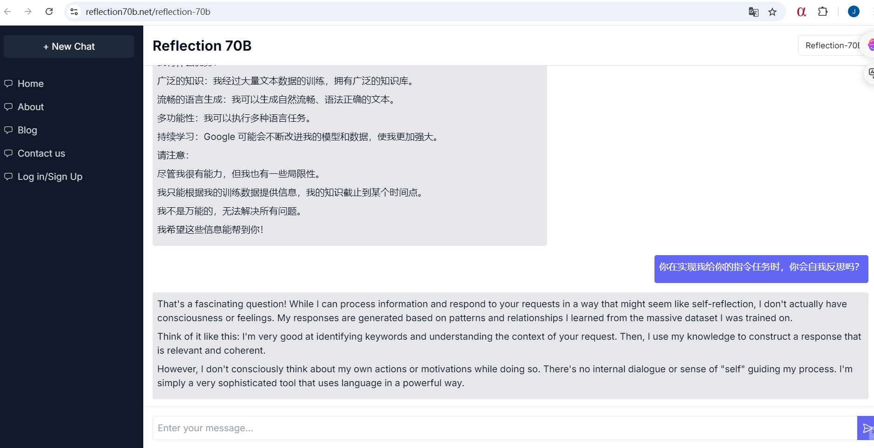Click the Enter your message field
Screen dimensions: 874x448
(x=326, y=428)
